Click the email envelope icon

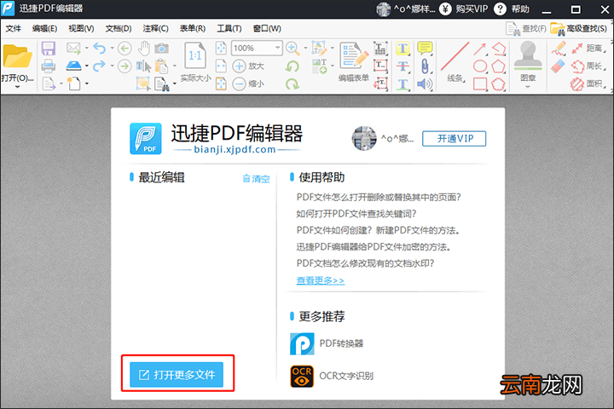click(x=73, y=48)
